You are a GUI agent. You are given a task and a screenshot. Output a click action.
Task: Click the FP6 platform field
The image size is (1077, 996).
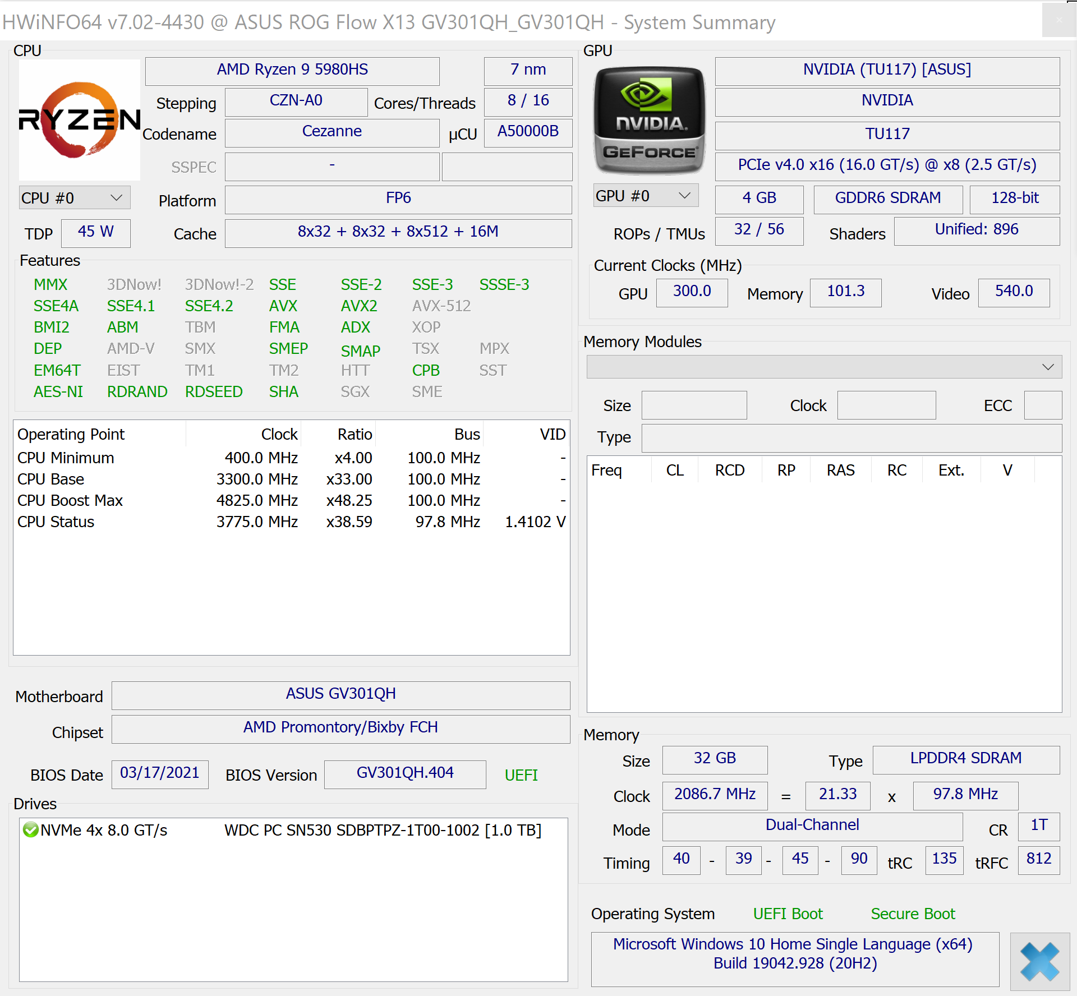tap(398, 200)
